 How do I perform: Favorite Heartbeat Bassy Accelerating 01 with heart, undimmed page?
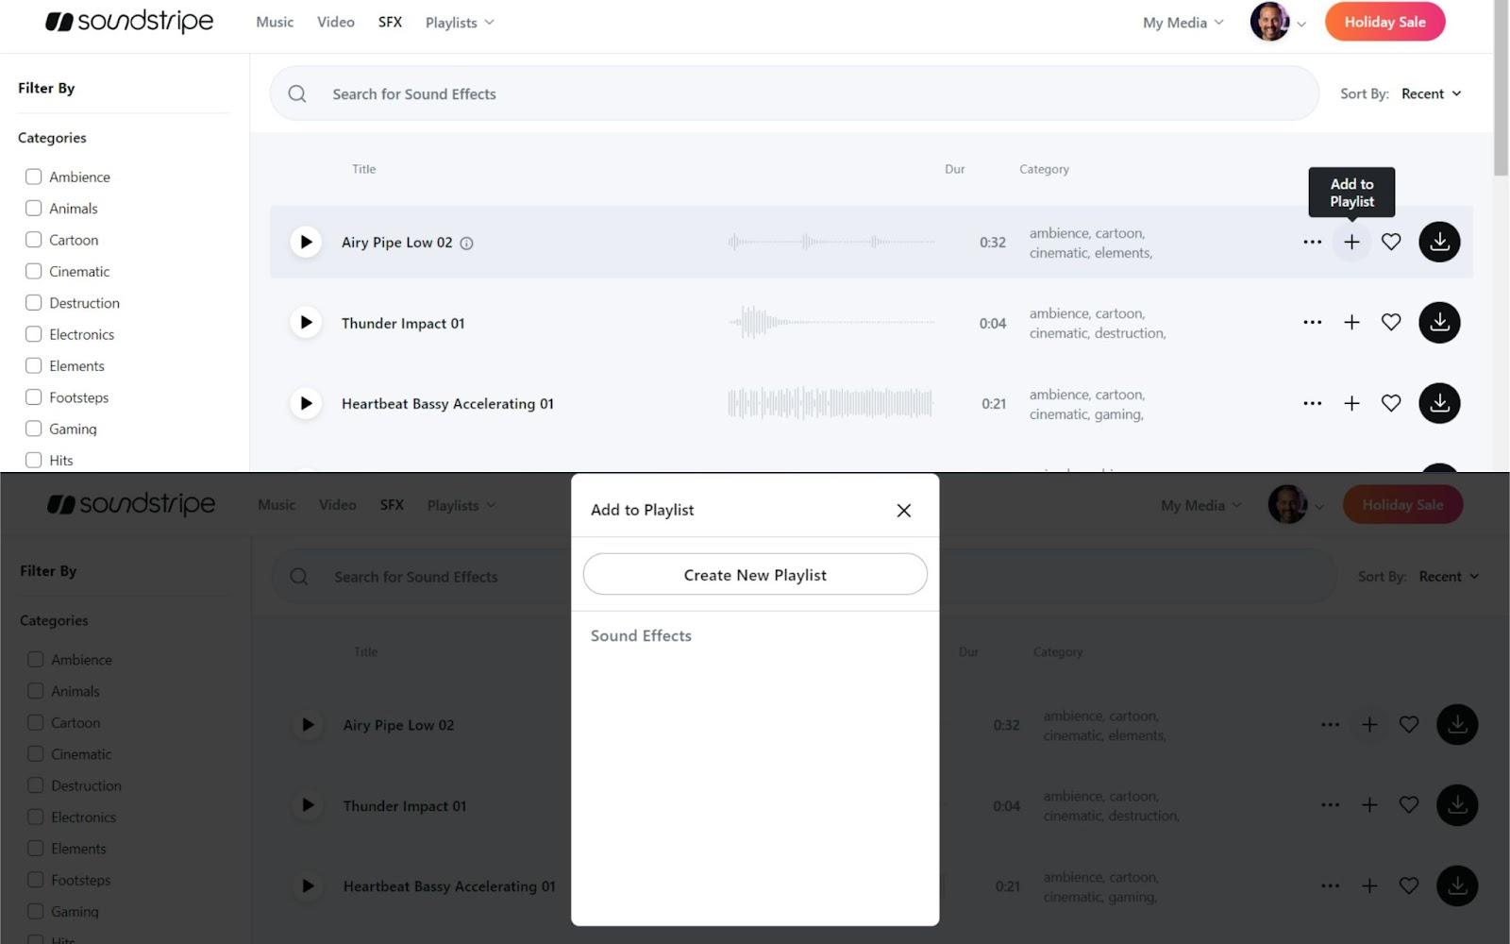point(1391,403)
